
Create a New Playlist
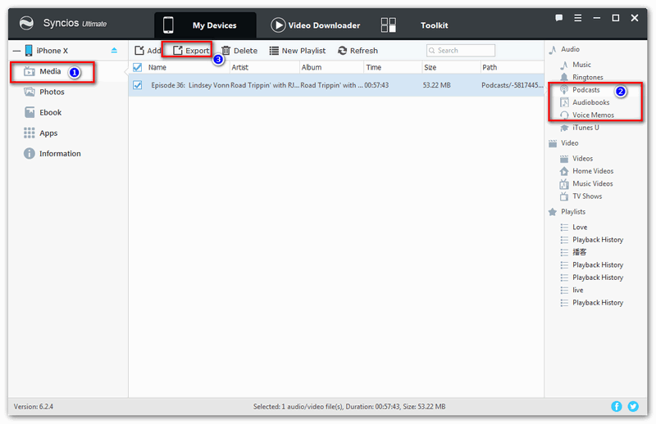pos(298,51)
